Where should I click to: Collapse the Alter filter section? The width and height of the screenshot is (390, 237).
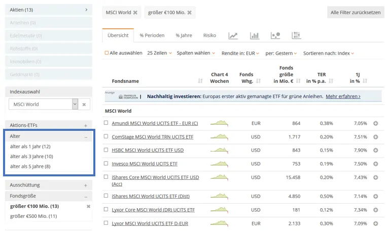pyautogui.click(x=49, y=136)
